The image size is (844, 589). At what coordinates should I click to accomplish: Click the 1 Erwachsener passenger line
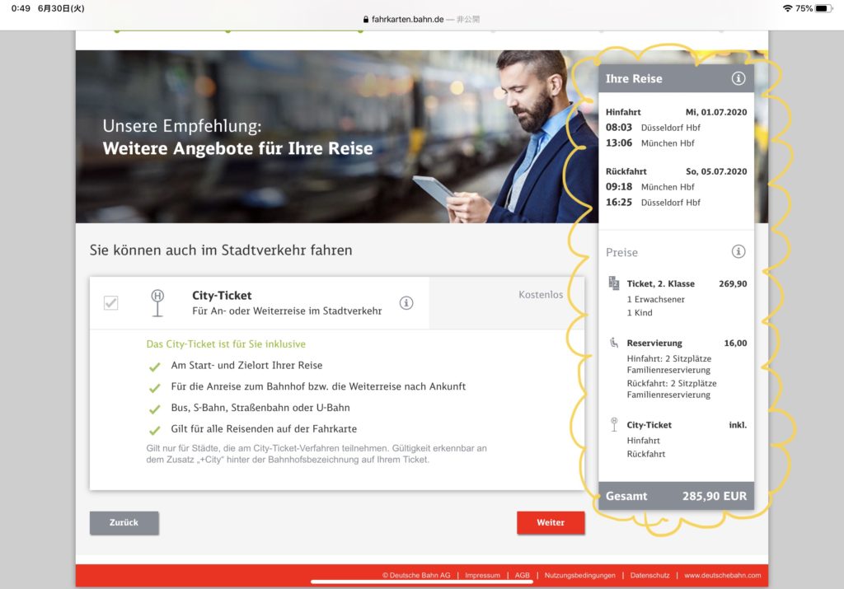point(655,299)
